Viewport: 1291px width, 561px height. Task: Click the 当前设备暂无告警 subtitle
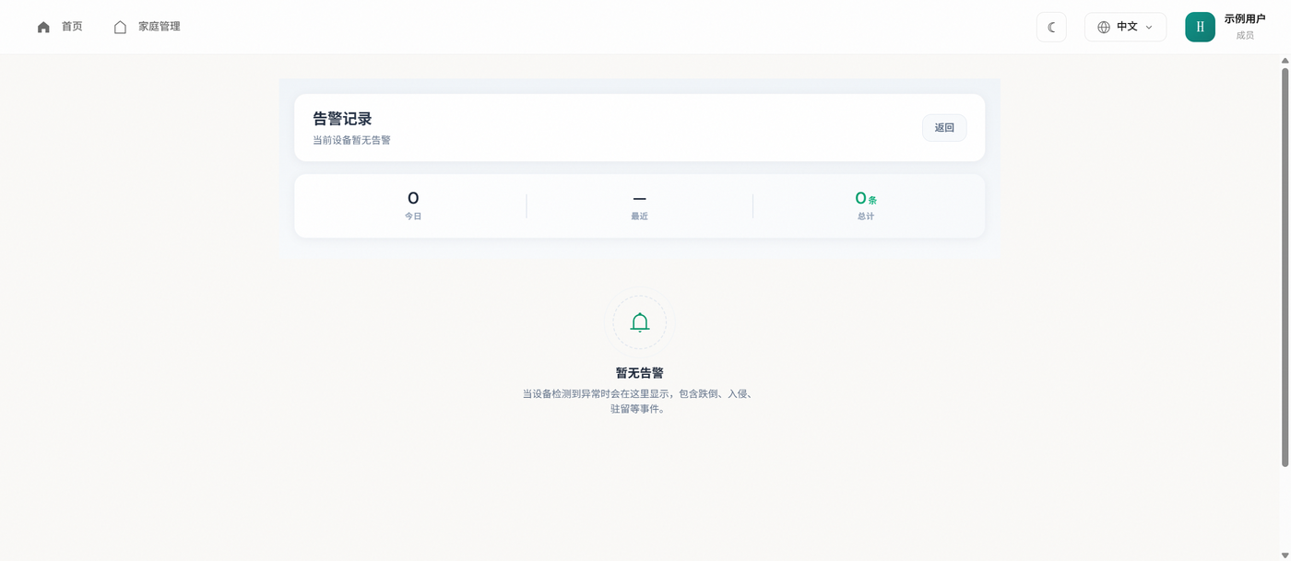tap(351, 140)
